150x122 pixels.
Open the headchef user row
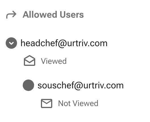pyautogui.click(x=57, y=43)
